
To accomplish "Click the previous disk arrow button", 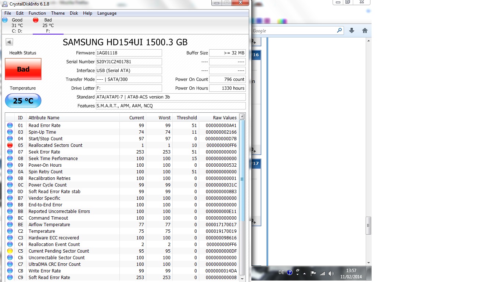I will pos(9,42).
